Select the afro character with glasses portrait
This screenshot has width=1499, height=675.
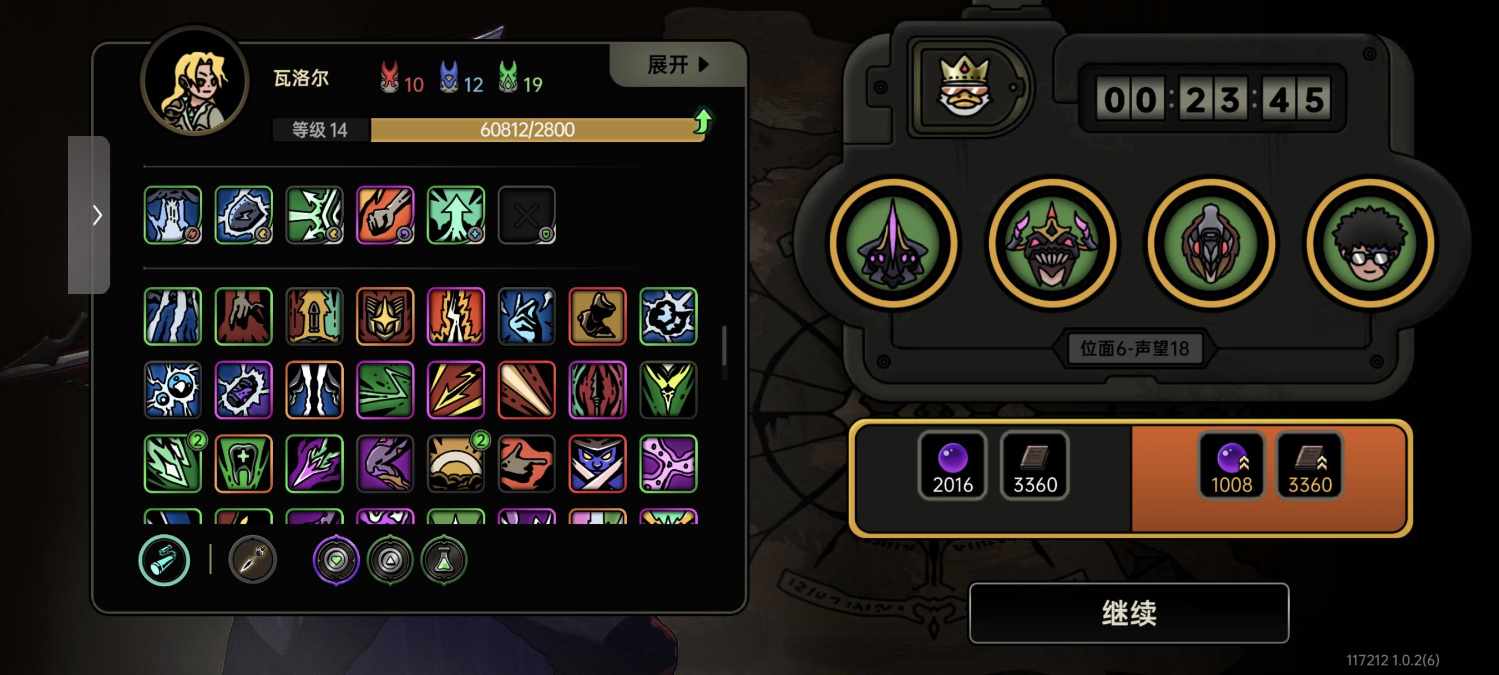[x=1369, y=242]
